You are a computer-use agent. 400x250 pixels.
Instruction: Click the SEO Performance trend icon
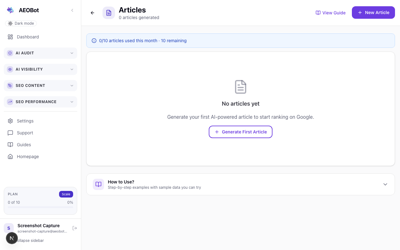tap(10, 102)
